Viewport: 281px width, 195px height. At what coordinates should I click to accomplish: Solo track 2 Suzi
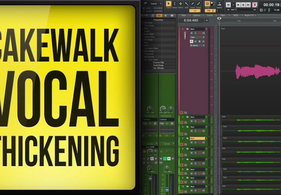(x=195, y=33)
